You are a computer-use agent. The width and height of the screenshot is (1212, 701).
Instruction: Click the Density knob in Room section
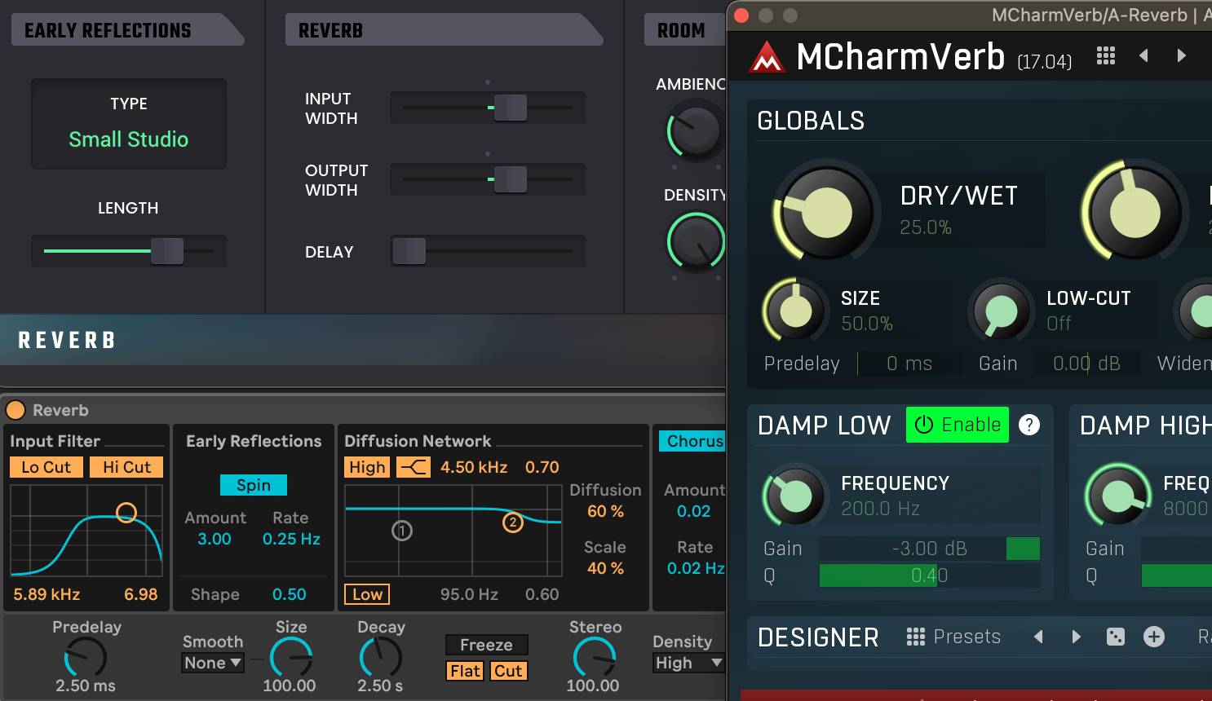click(697, 241)
